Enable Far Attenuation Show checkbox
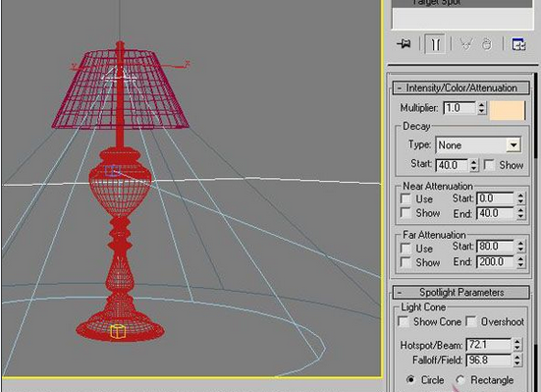Image resolution: width=541 pixels, height=392 pixels. coord(406,262)
